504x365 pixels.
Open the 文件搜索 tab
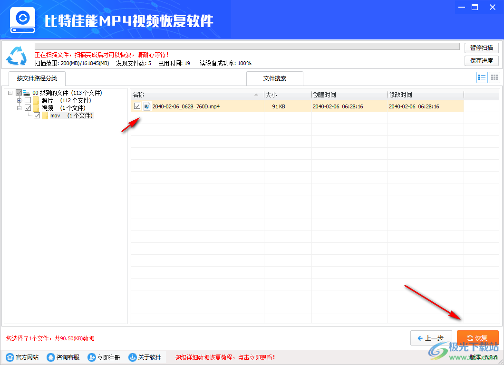click(x=275, y=78)
